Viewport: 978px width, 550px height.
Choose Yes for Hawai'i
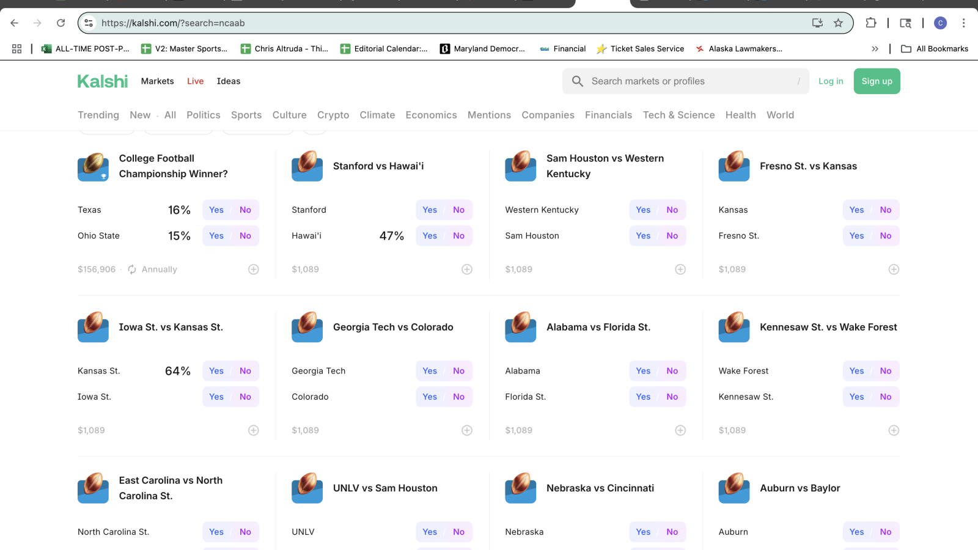pyautogui.click(x=430, y=236)
